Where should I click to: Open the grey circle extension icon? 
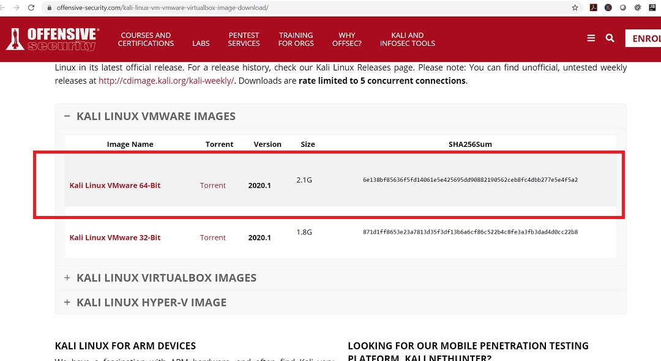click(x=623, y=7)
